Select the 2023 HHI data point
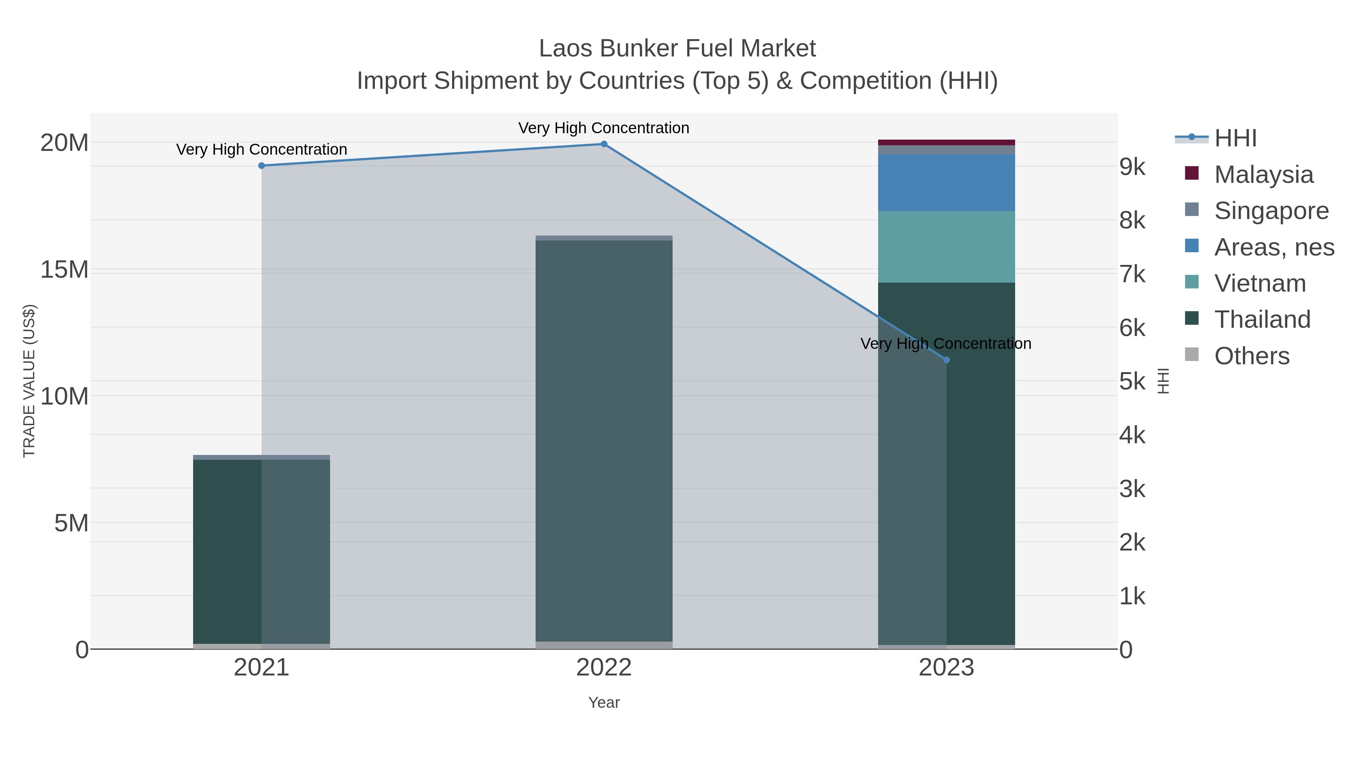This screenshot has width=1355, height=762. tap(946, 360)
